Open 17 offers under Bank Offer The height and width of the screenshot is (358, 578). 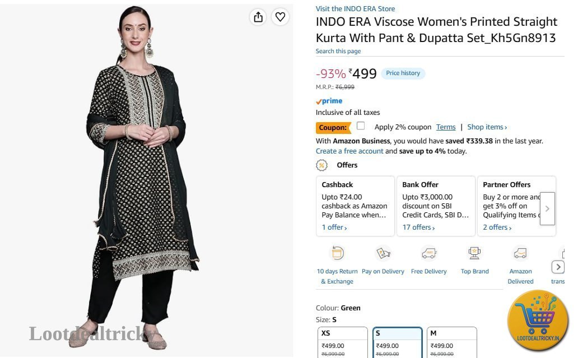coord(418,227)
